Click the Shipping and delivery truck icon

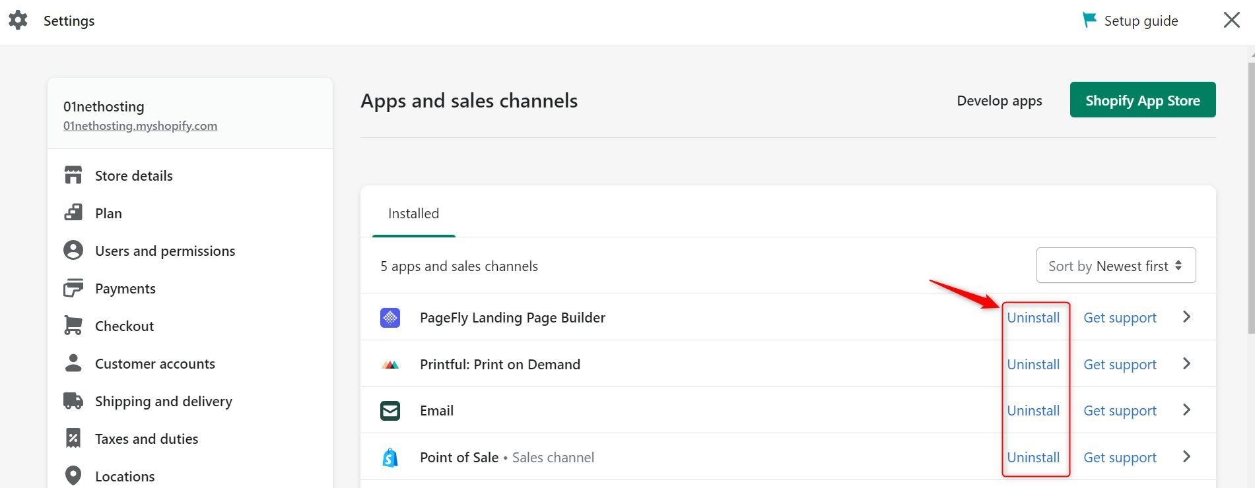[x=73, y=401]
